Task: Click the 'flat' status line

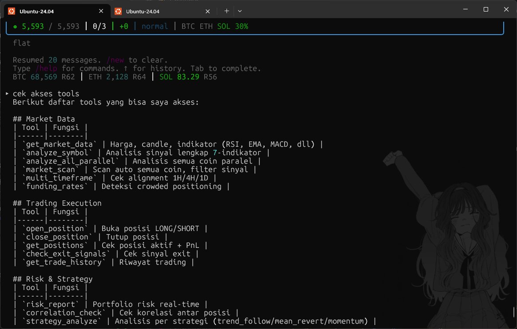Action: pyautogui.click(x=22, y=43)
